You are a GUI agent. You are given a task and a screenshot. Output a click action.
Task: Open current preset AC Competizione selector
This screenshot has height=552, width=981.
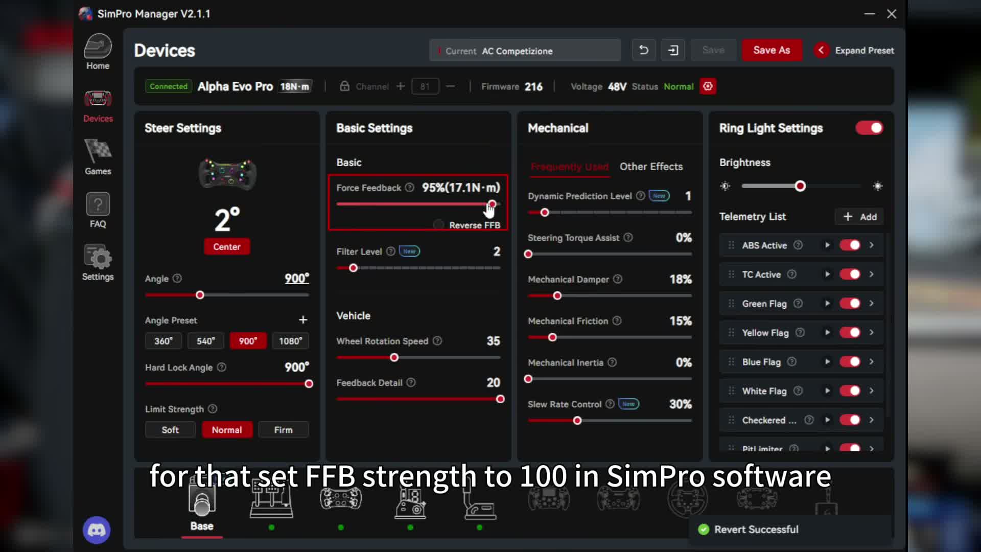pos(525,51)
